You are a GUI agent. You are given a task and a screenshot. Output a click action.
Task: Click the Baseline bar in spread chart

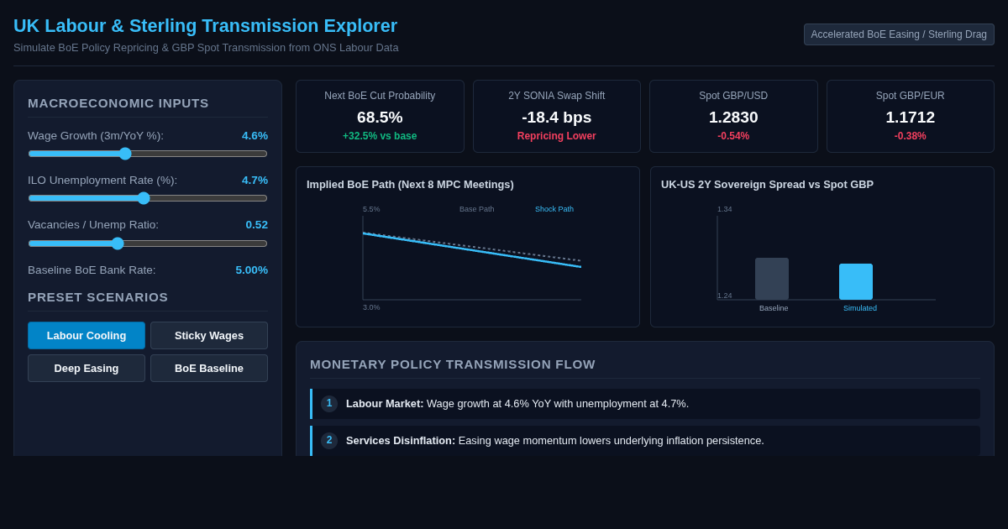point(772,279)
